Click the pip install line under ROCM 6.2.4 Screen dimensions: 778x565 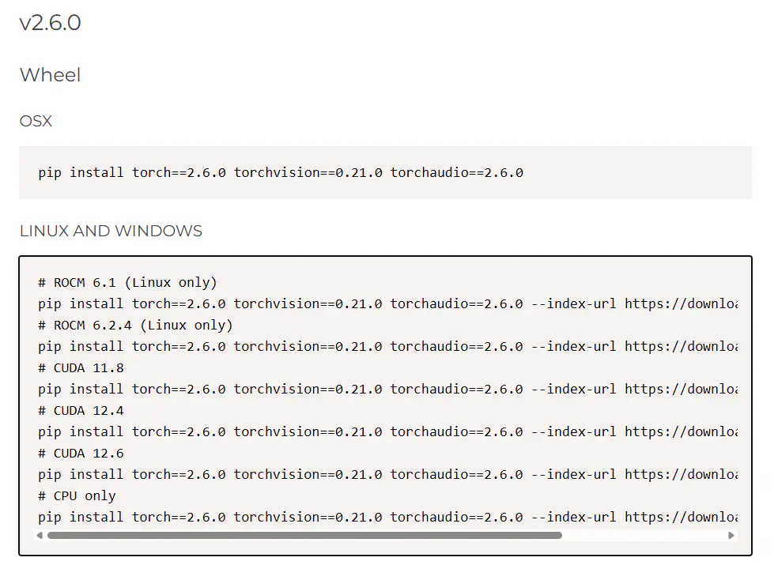(x=387, y=346)
